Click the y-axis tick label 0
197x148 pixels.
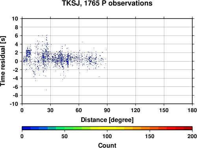tap(17, 61)
